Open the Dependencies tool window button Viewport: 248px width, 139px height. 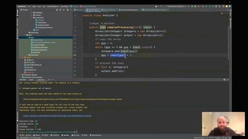[x=96, y=135]
